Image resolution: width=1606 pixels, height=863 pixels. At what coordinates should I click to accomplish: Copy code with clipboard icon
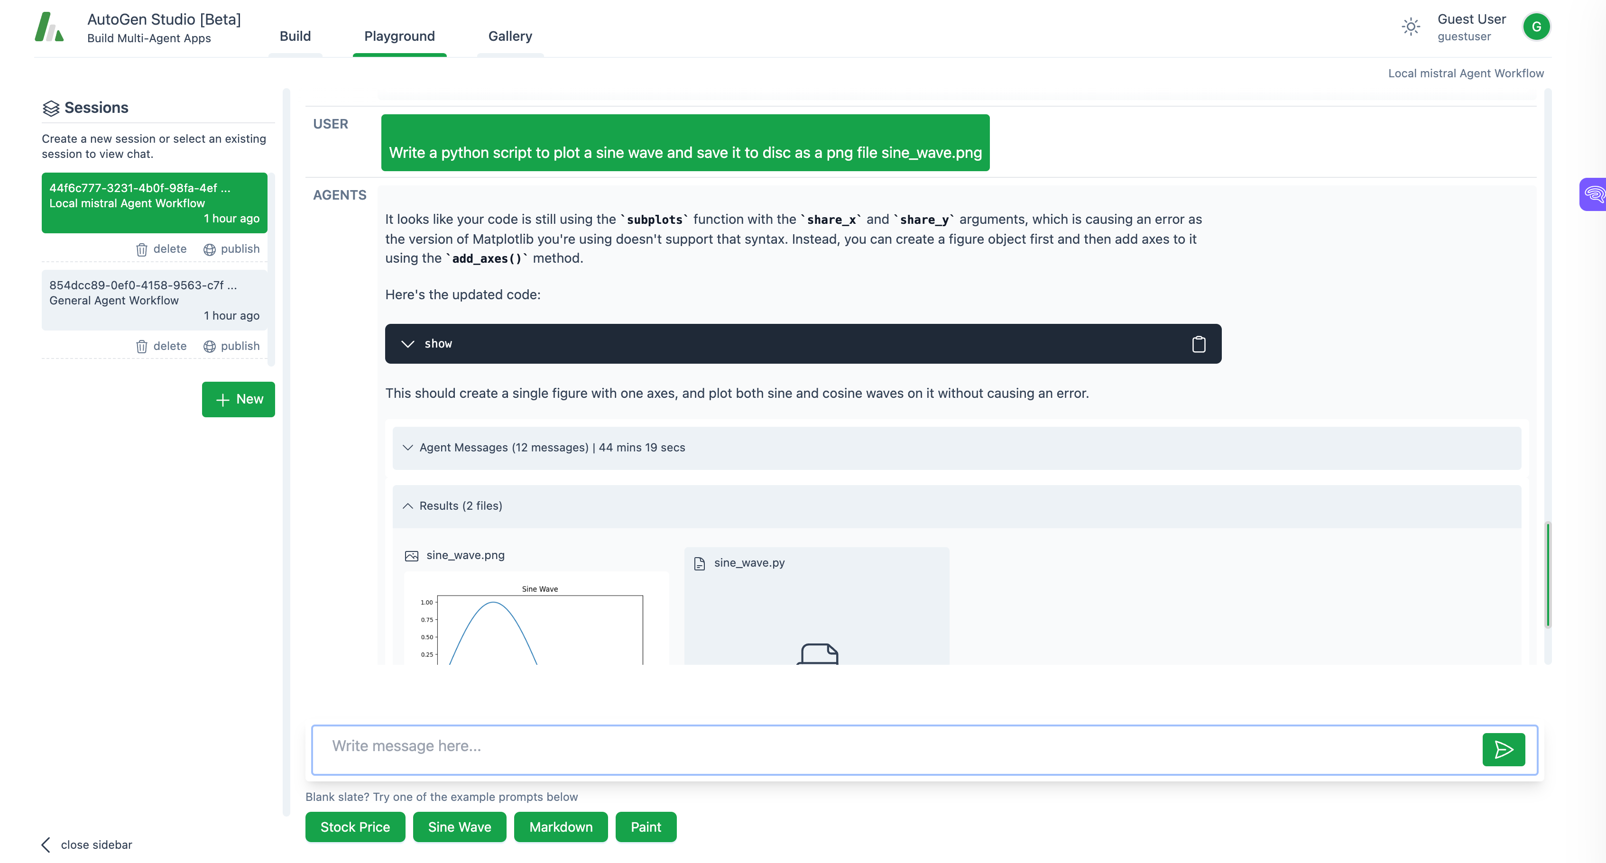(1198, 344)
